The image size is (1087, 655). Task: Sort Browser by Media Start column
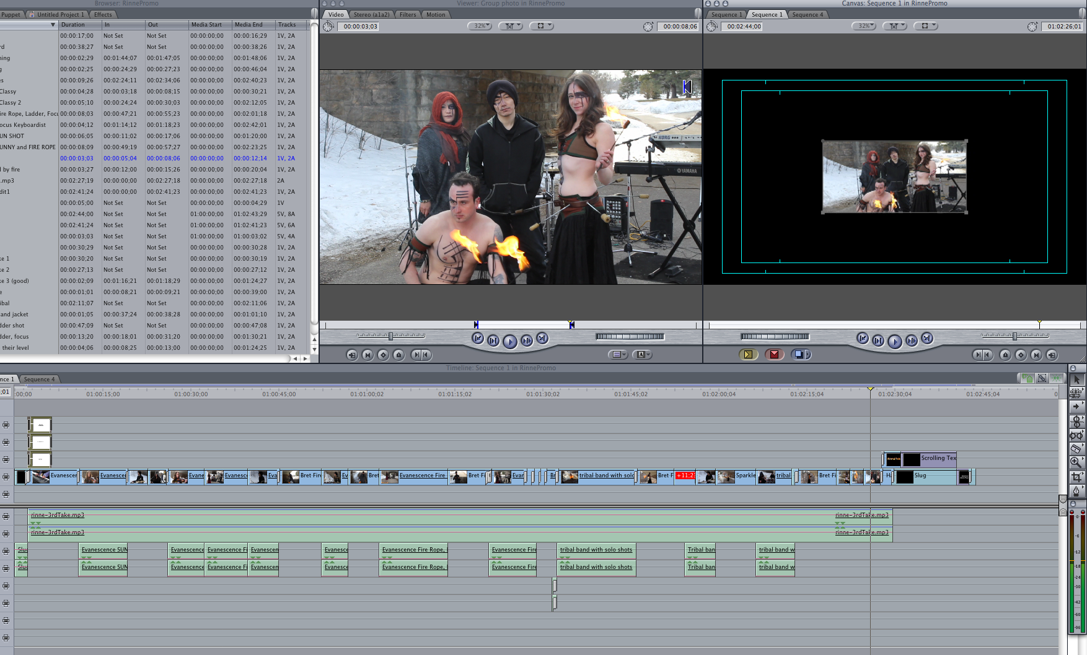(x=210, y=25)
